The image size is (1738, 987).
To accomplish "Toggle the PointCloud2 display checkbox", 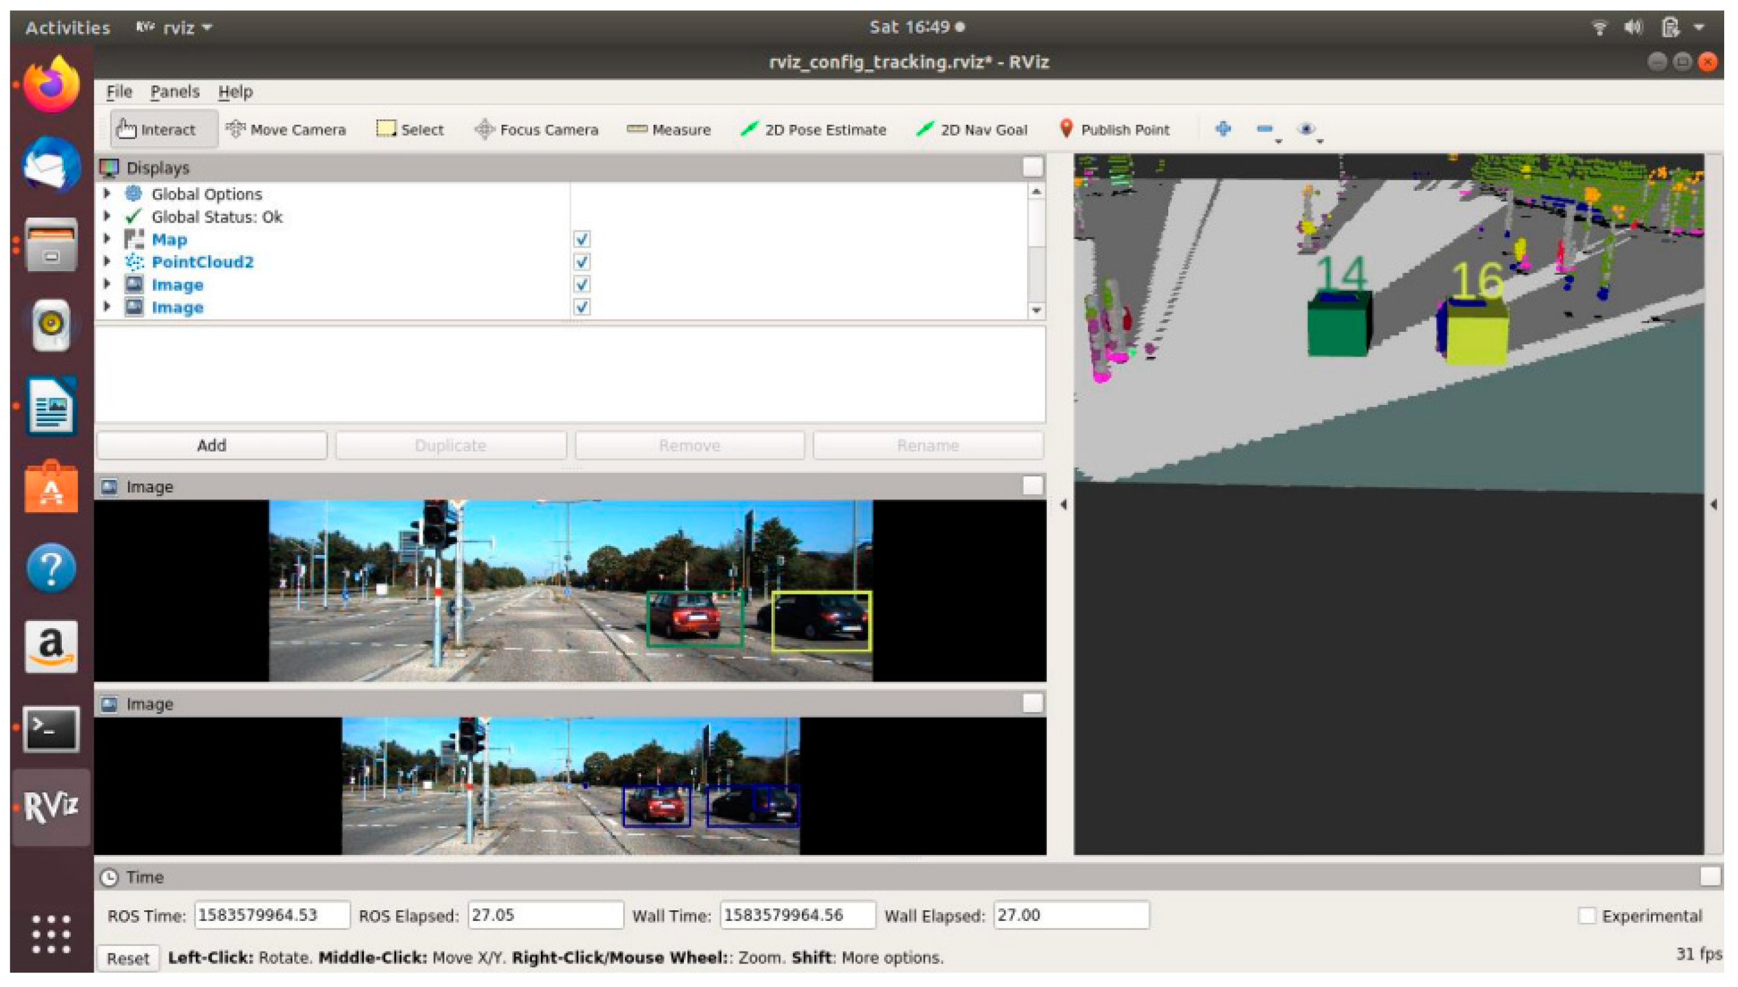I will [581, 262].
